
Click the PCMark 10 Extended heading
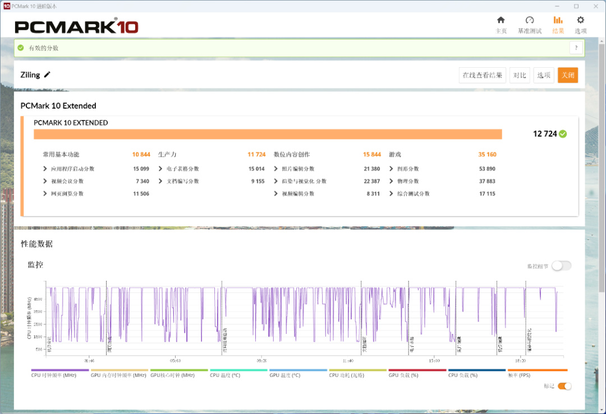[58, 106]
